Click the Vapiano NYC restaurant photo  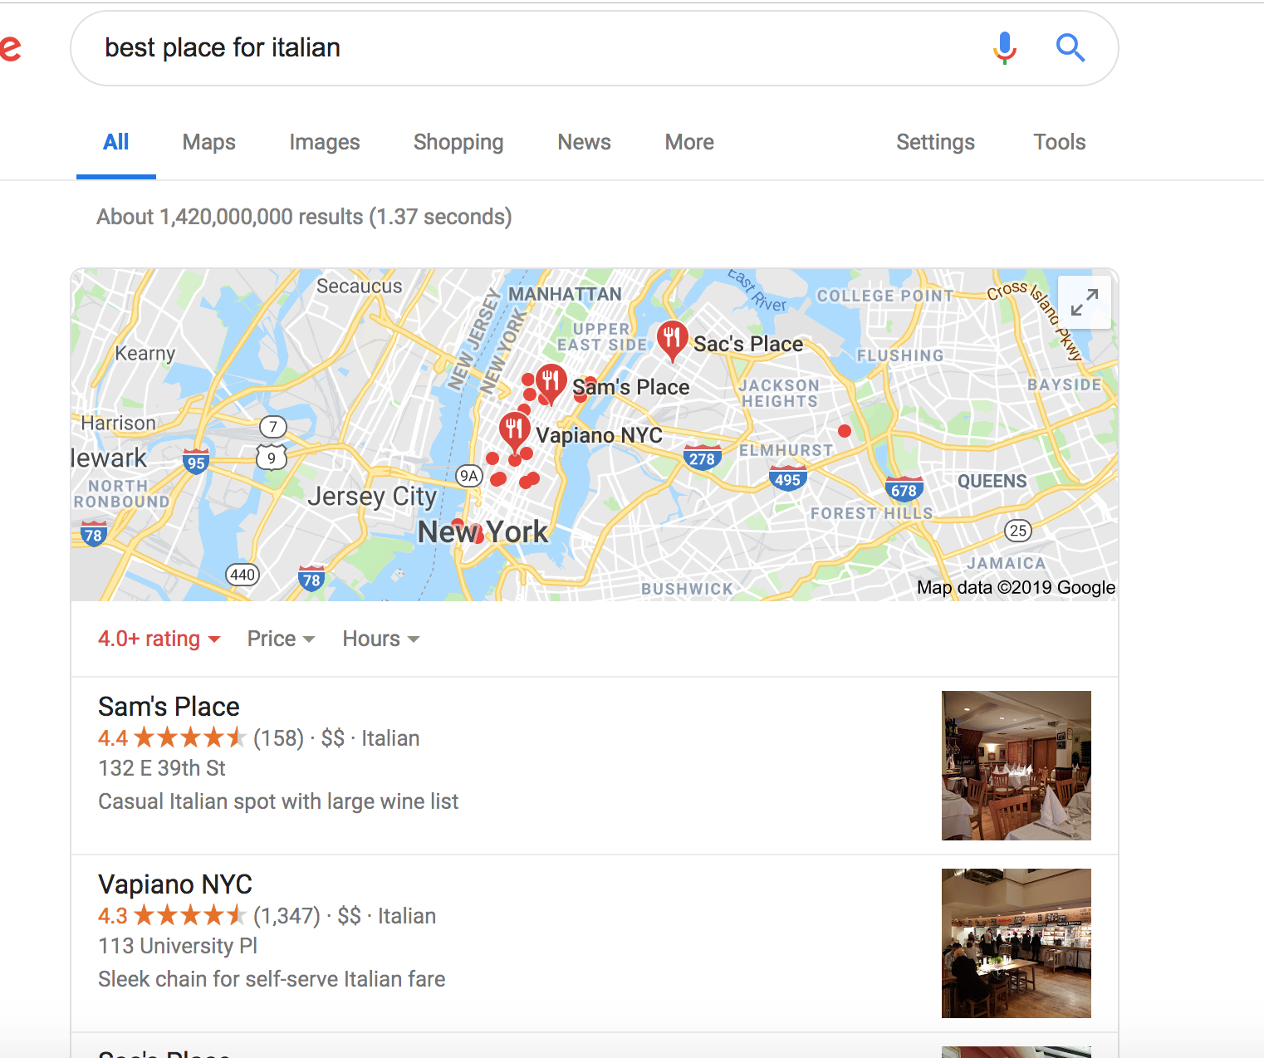1017,943
